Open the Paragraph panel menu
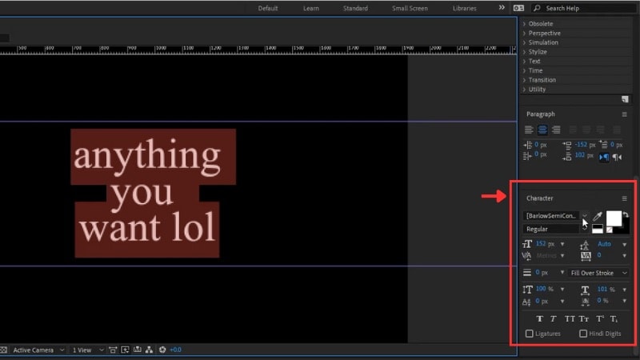The height and width of the screenshot is (360, 640). click(x=624, y=114)
